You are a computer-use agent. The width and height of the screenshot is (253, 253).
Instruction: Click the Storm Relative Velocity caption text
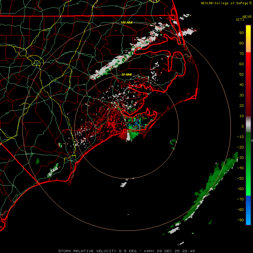tap(126, 251)
